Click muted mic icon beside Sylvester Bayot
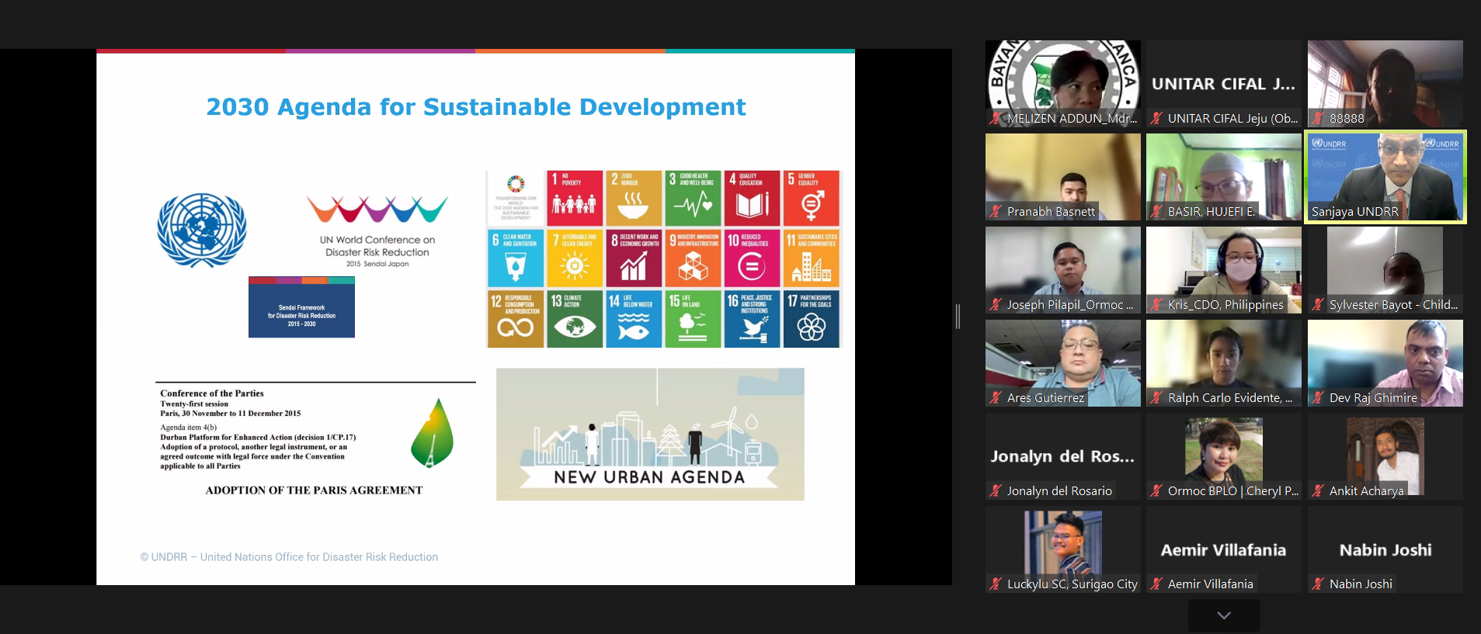Image resolution: width=1481 pixels, height=634 pixels. pos(1318,305)
